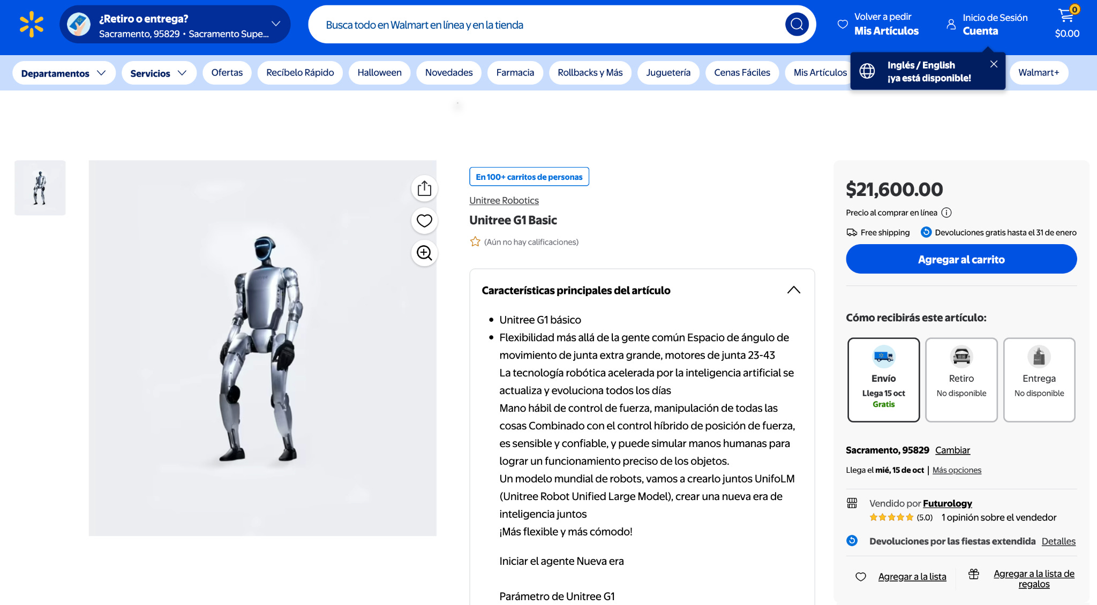Select the robot product thumbnail
Viewport: 1097px width, 605px height.
tap(40, 188)
